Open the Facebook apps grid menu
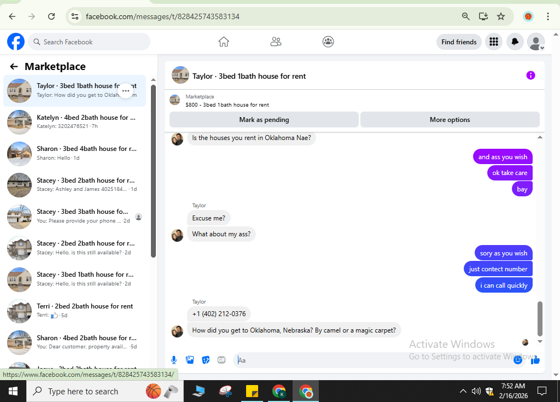The width and height of the screenshot is (560, 402). click(x=494, y=42)
